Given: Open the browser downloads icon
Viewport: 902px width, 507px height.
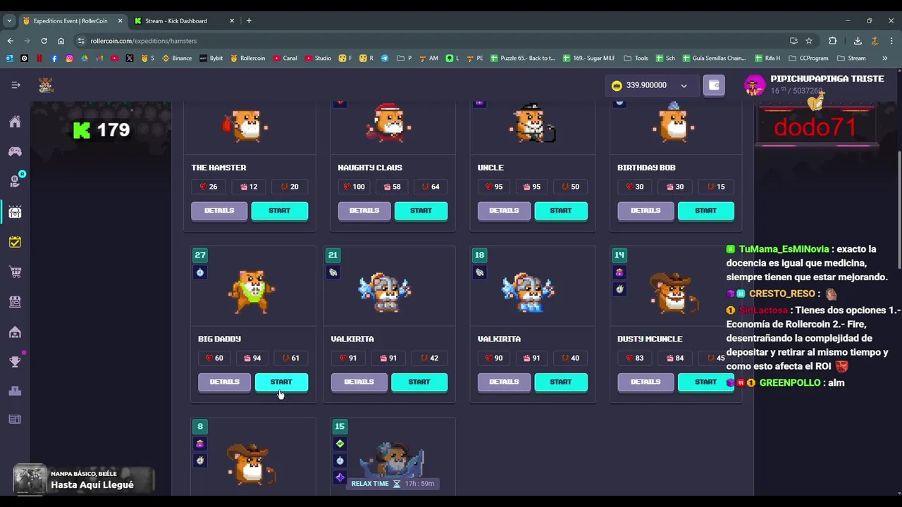Looking at the screenshot, I should pos(858,41).
